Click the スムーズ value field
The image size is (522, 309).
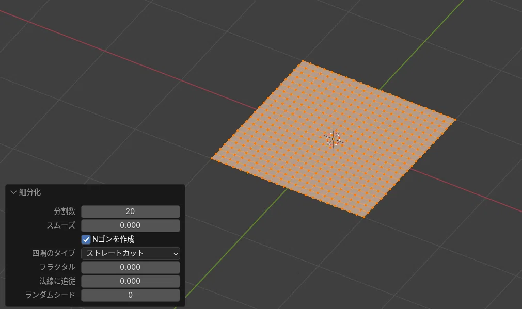tap(131, 225)
